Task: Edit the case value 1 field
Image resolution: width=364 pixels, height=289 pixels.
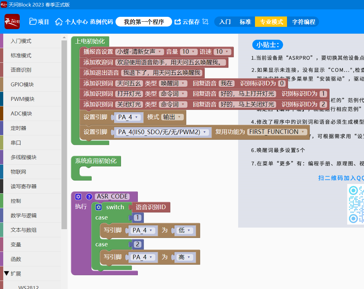Action: (x=138, y=218)
